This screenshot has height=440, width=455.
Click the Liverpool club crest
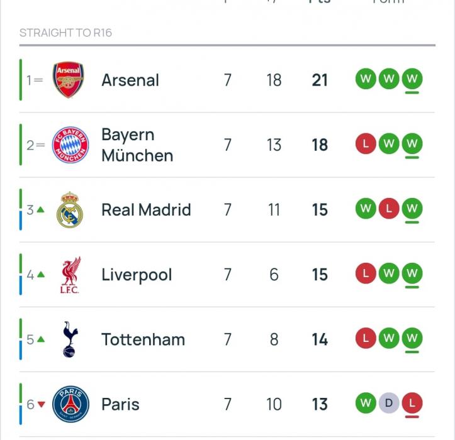pyautogui.click(x=69, y=275)
